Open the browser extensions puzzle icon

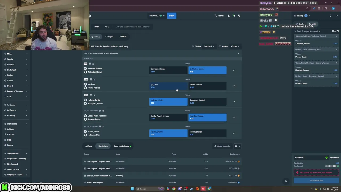(319, 9)
